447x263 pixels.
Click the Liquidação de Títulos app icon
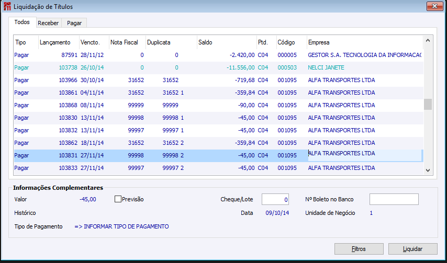pos(7,7)
